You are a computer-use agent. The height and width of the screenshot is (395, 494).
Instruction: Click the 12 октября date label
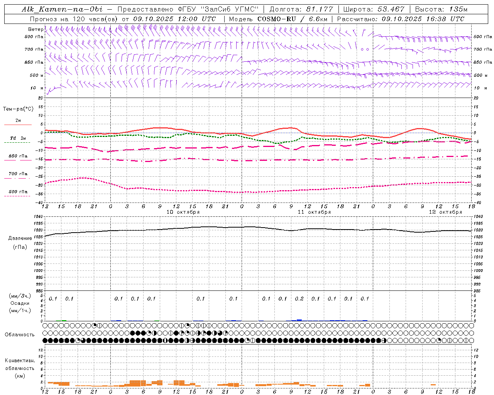(x=445, y=212)
